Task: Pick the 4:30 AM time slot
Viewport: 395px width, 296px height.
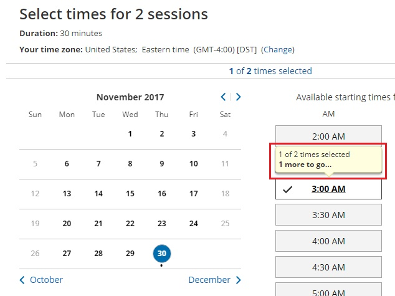Action: pos(328,267)
